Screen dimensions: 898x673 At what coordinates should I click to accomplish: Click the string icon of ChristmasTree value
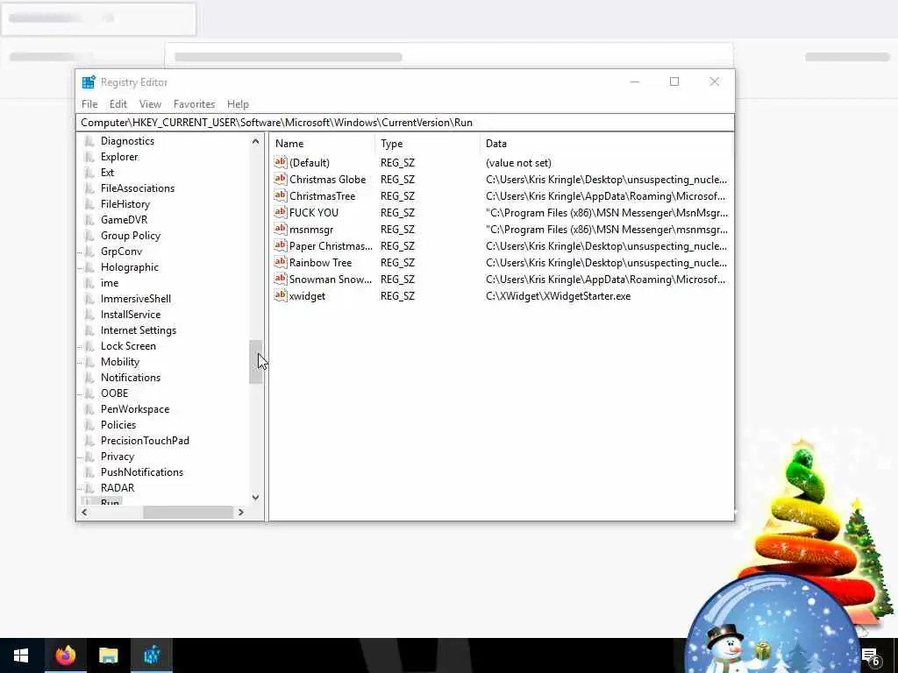pos(280,195)
